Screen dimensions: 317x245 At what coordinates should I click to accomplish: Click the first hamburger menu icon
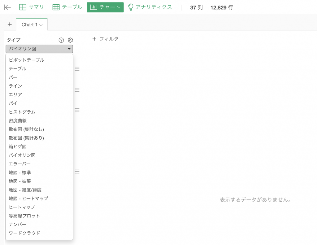(77, 69)
